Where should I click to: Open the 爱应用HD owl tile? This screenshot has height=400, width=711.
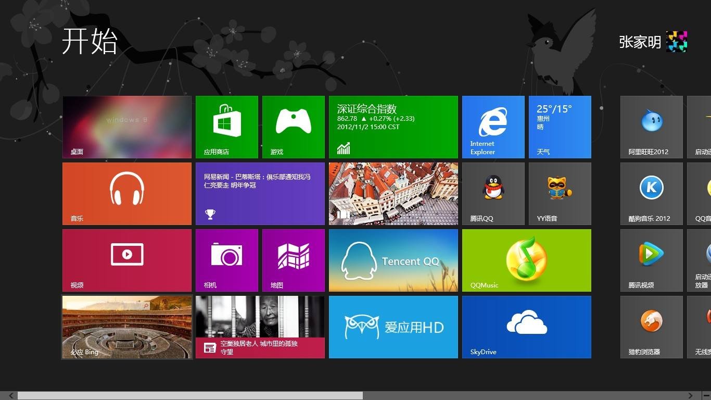pos(393,327)
